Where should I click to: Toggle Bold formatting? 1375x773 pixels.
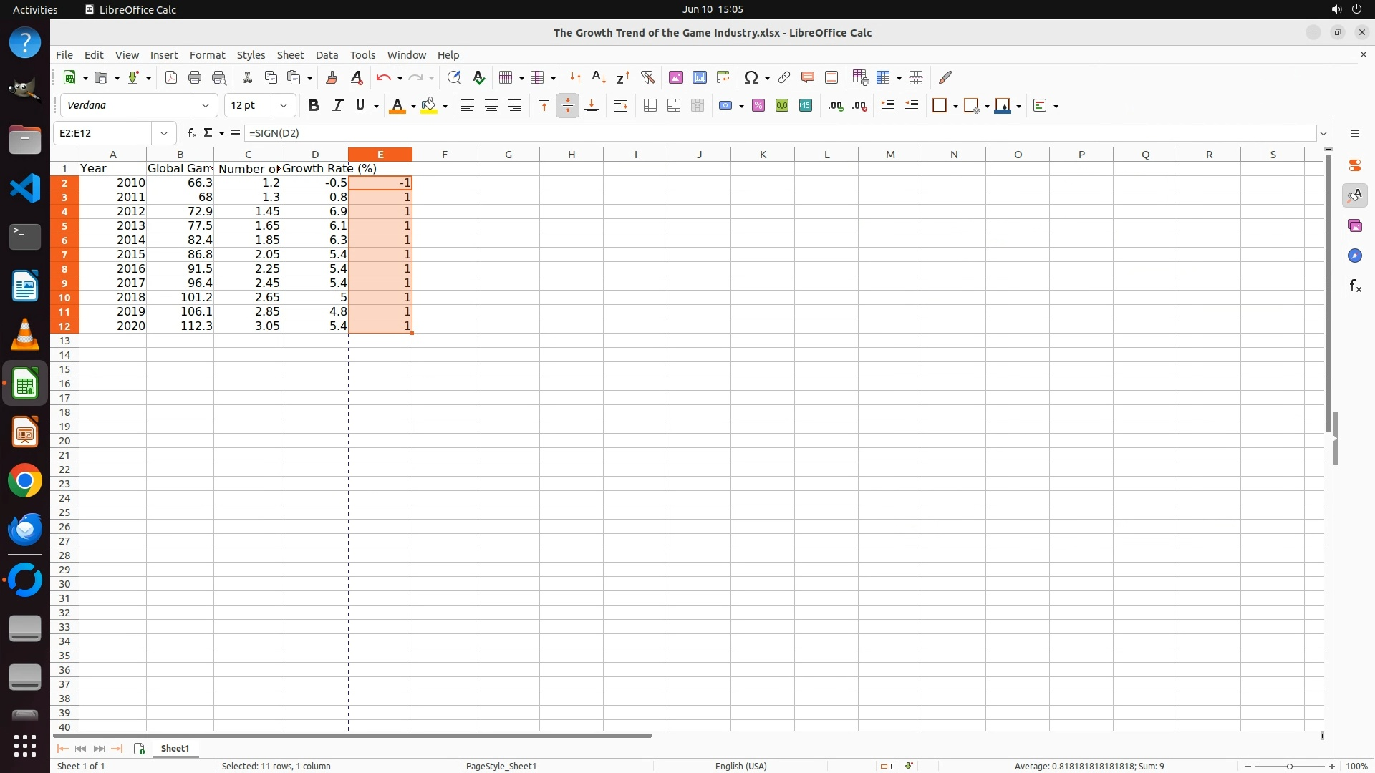coord(313,106)
